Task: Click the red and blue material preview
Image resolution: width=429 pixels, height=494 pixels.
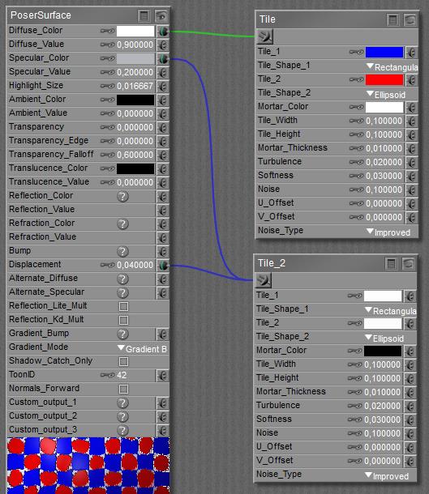Action: pos(88,466)
